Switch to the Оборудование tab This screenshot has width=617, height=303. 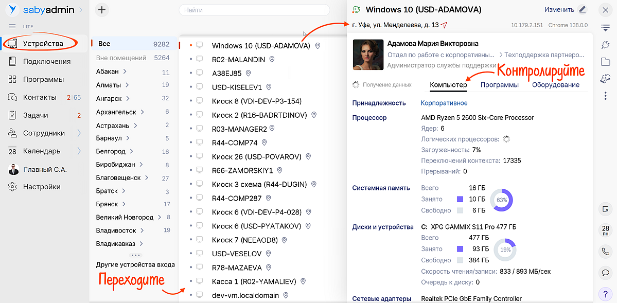[x=555, y=85]
